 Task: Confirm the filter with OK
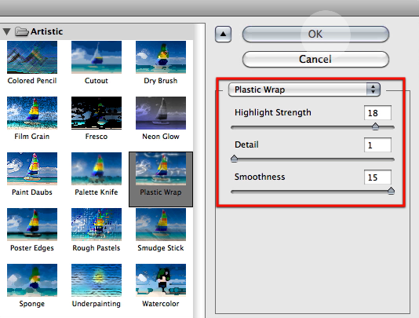[x=315, y=34]
